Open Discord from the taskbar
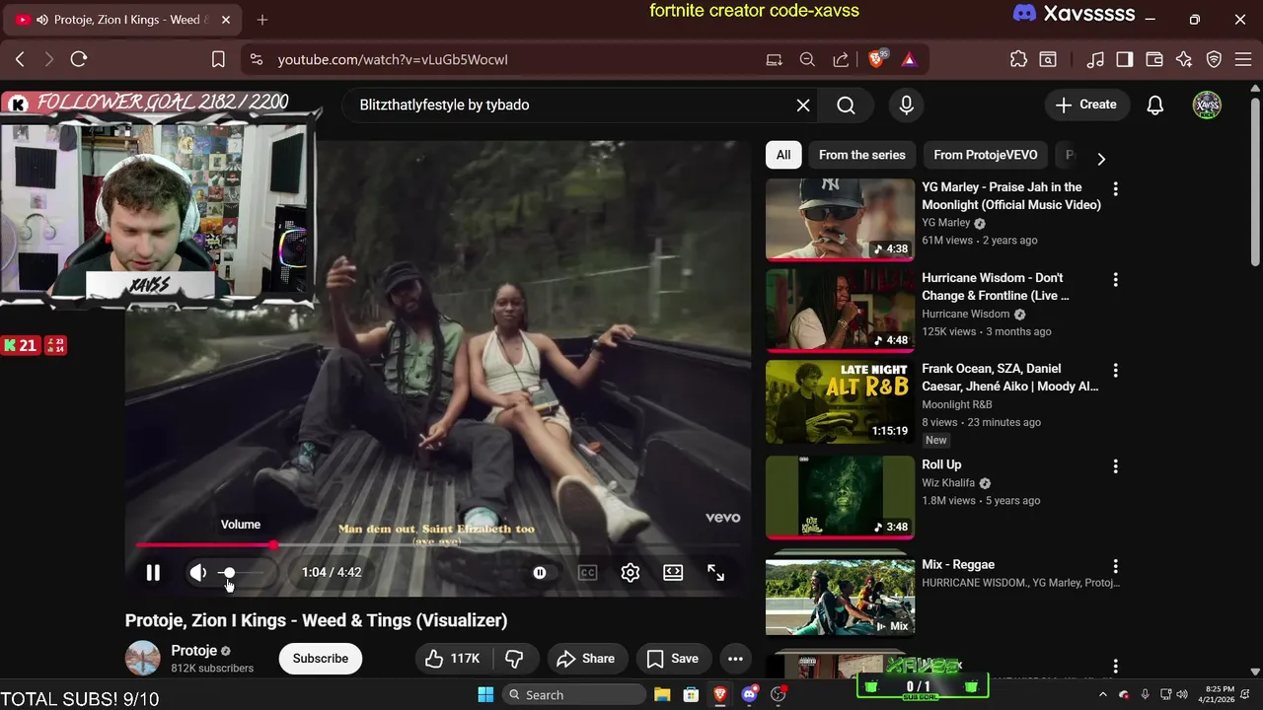The height and width of the screenshot is (710, 1263). [749, 695]
